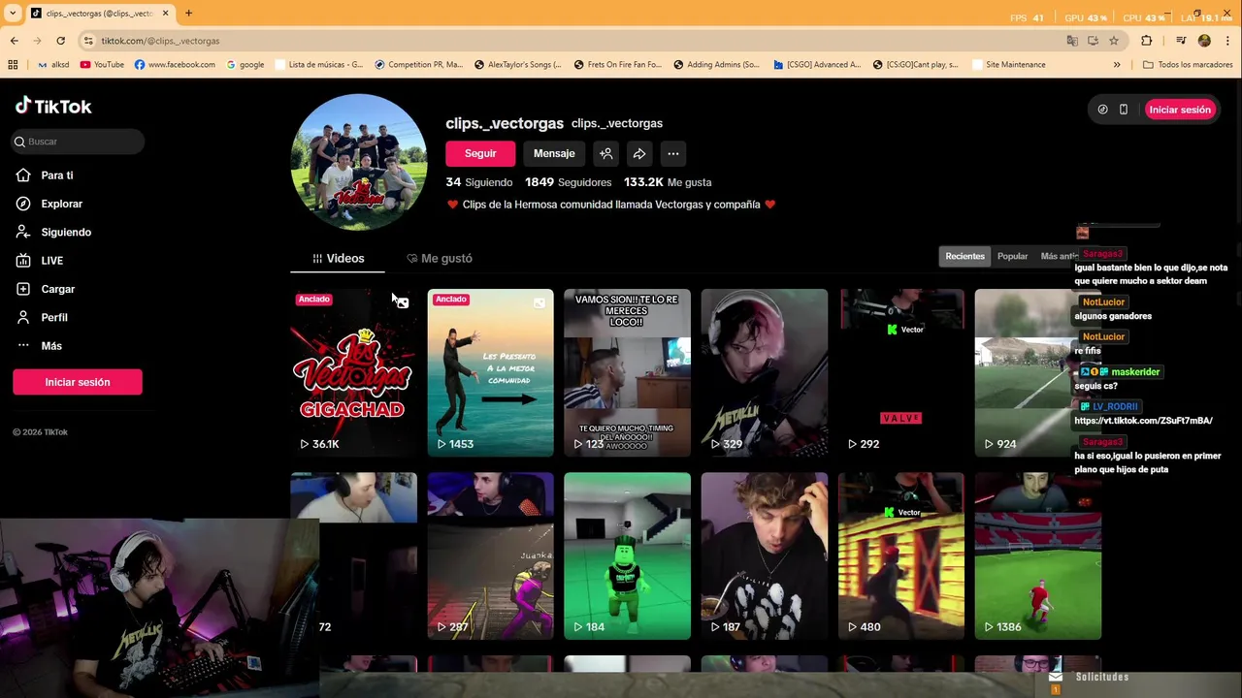Open the video with 329 views
1242x698 pixels.
coord(765,372)
